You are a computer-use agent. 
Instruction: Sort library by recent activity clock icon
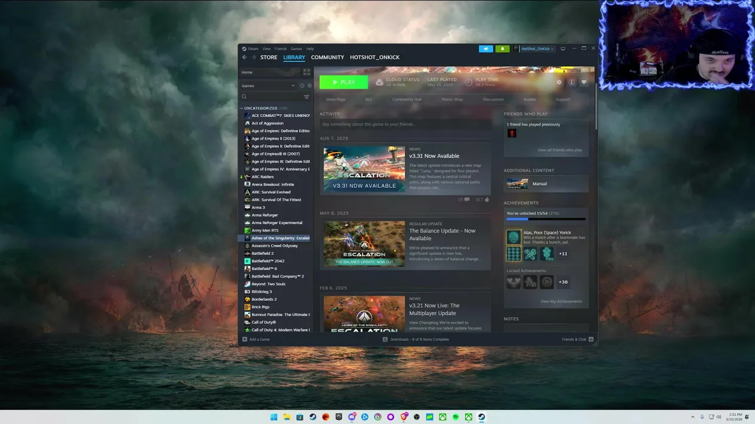(x=302, y=85)
